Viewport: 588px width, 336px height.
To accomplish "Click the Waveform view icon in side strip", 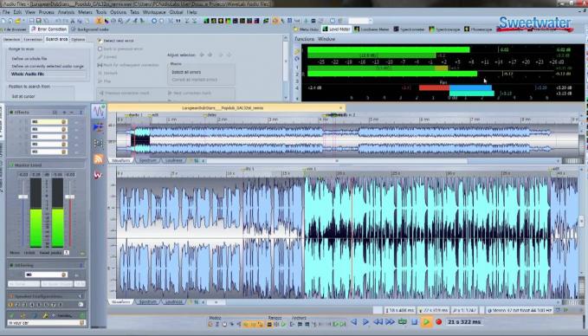I will click(x=99, y=112).
